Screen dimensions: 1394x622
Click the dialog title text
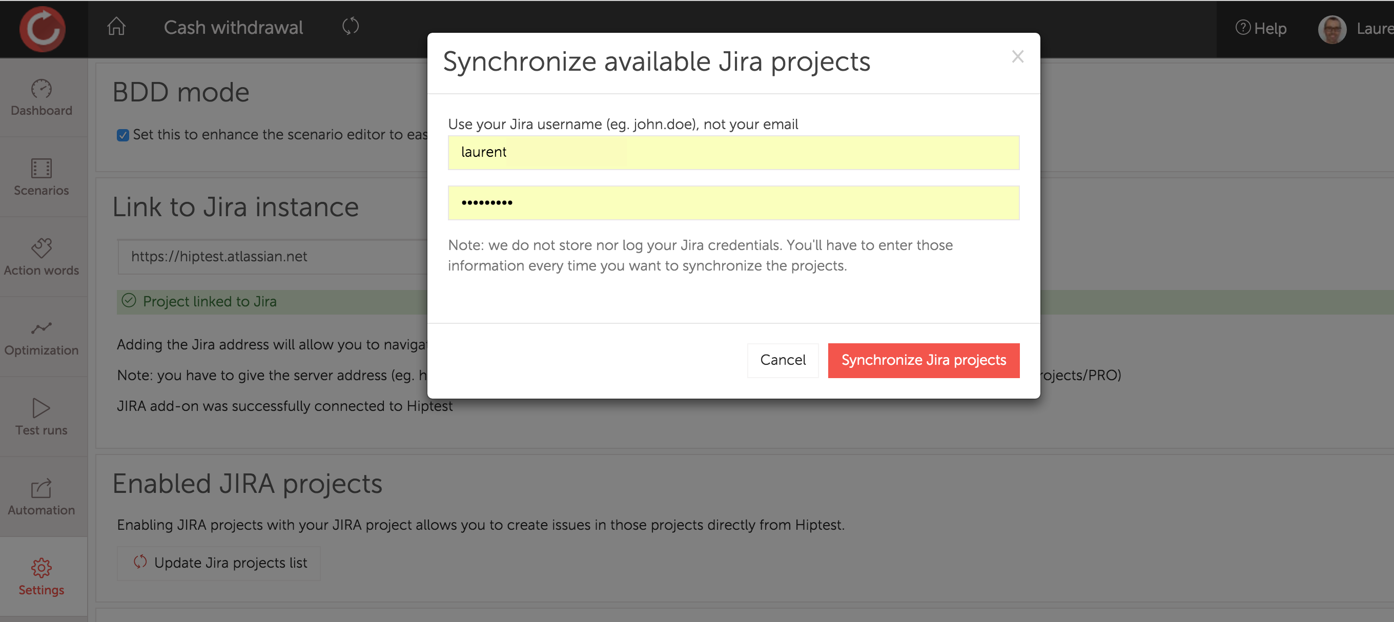[657, 61]
